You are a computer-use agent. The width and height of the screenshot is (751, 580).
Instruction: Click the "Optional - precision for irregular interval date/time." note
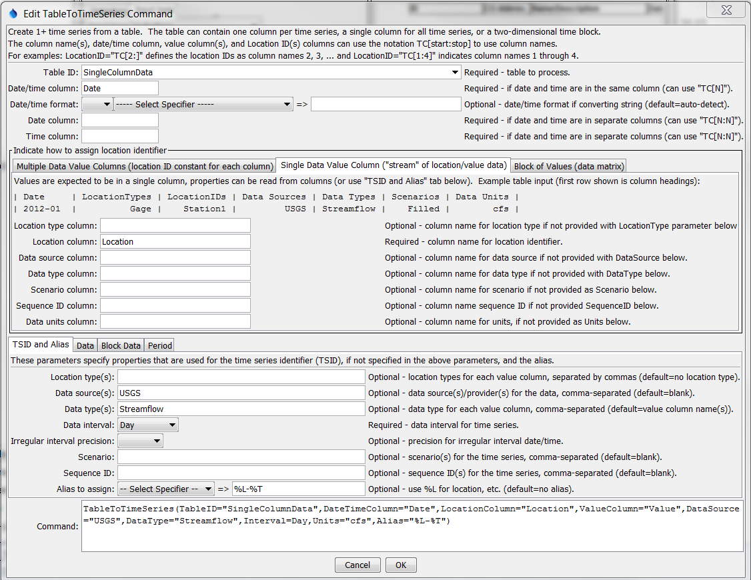[466, 441]
